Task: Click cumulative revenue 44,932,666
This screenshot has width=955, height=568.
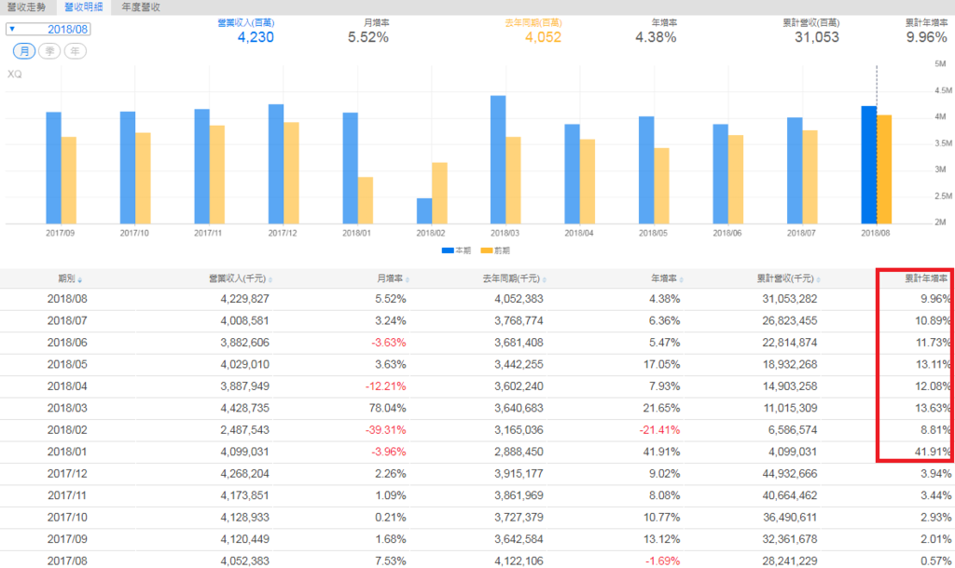Action: 790,474
